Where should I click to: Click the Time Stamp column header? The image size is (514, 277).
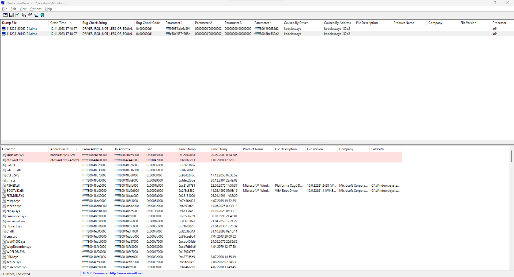(193, 149)
